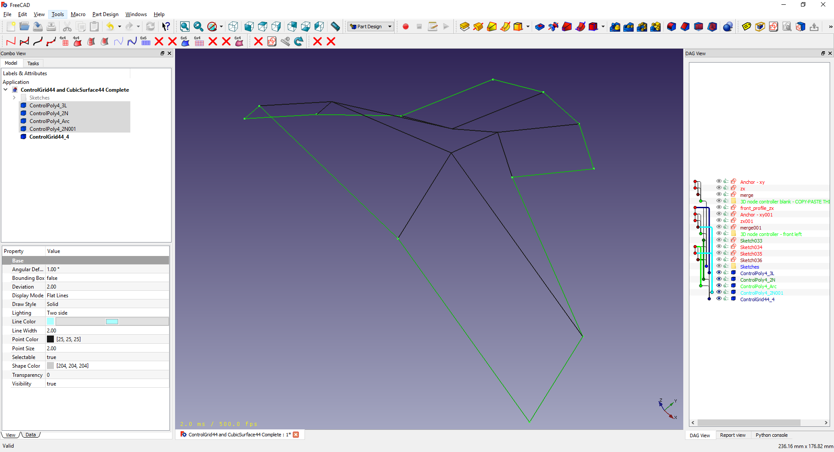The image size is (834, 452).
Task: Click Fit Selection magnifier icon
Action: click(199, 27)
